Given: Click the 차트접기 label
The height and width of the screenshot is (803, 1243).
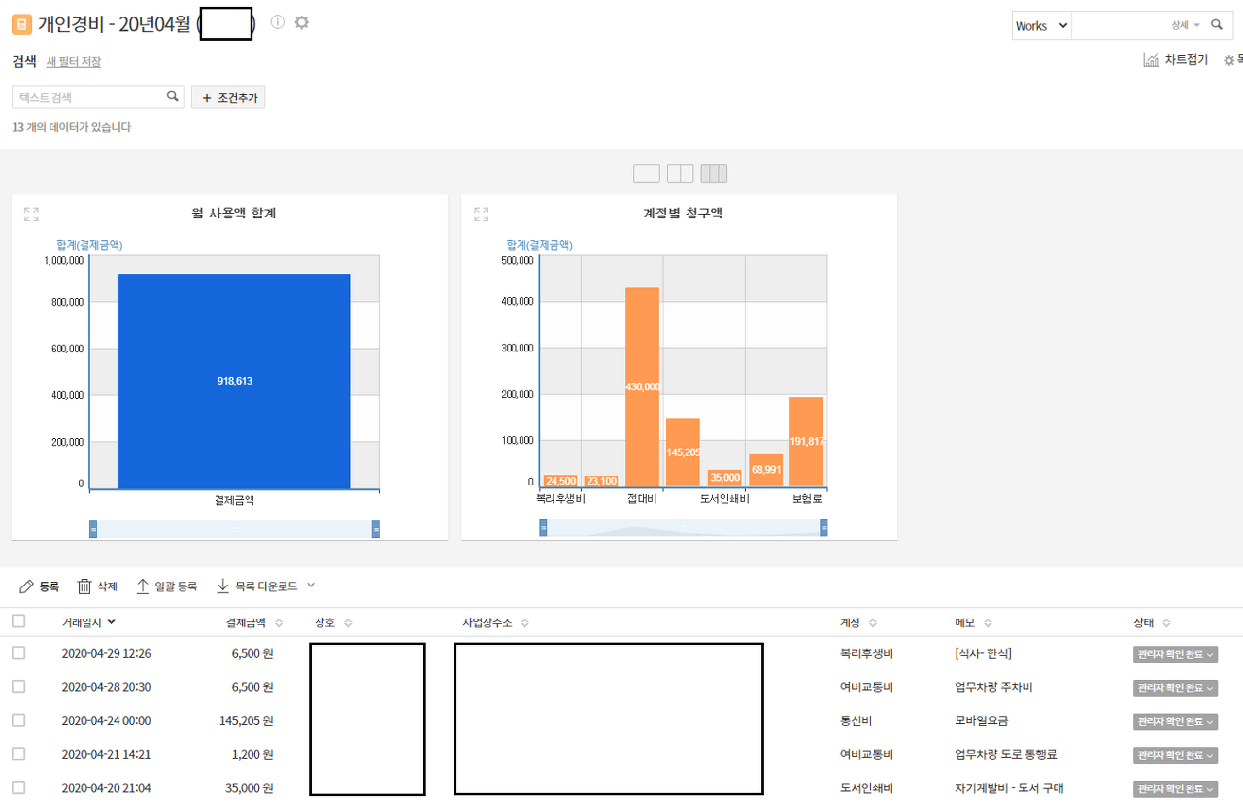Looking at the screenshot, I should tap(1187, 60).
